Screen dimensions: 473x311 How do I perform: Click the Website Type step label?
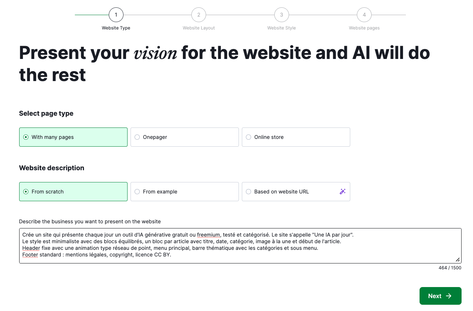pyautogui.click(x=116, y=28)
